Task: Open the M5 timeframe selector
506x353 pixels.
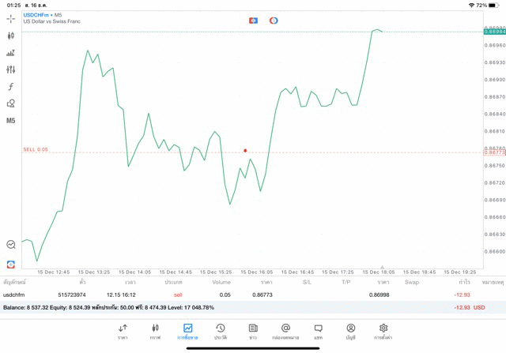Action: pos(11,121)
